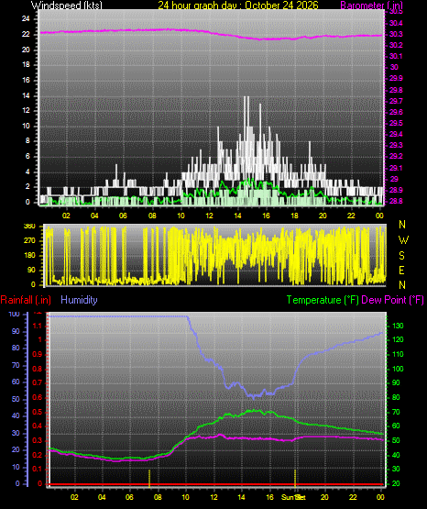Viewport: 427px width, 509px height.
Task: Click the "80" temperature axis value
Action: pos(396,397)
